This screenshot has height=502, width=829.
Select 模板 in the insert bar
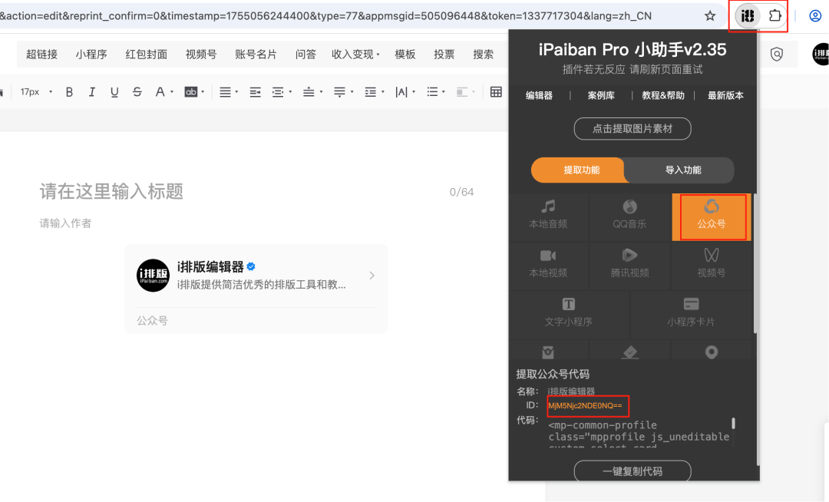coord(405,54)
